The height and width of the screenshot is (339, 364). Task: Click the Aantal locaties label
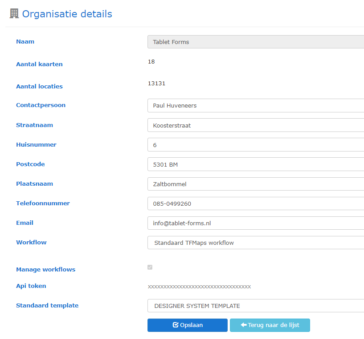[x=39, y=86]
